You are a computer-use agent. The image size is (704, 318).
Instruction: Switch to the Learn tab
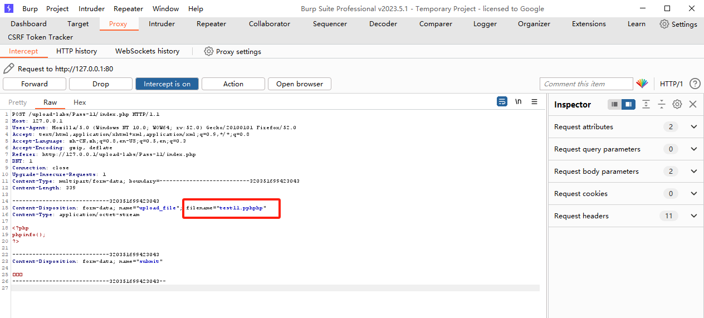click(x=636, y=24)
